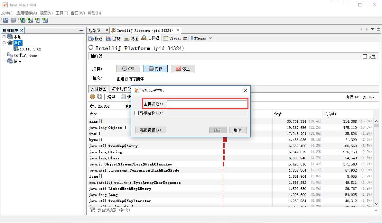Viewport: 382px width, 223px height.
Task: Select the 堆柱状图 sub-tab
Action: (x=99, y=89)
